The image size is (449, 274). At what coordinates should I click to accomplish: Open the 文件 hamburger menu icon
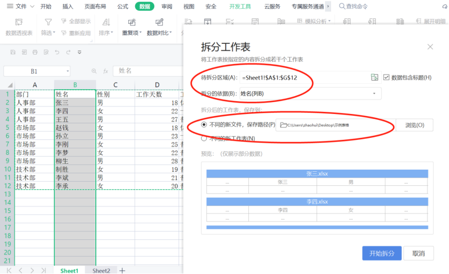click(10, 6)
